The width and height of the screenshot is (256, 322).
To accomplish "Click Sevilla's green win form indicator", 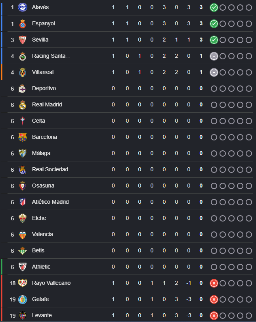I will coord(214,40).
